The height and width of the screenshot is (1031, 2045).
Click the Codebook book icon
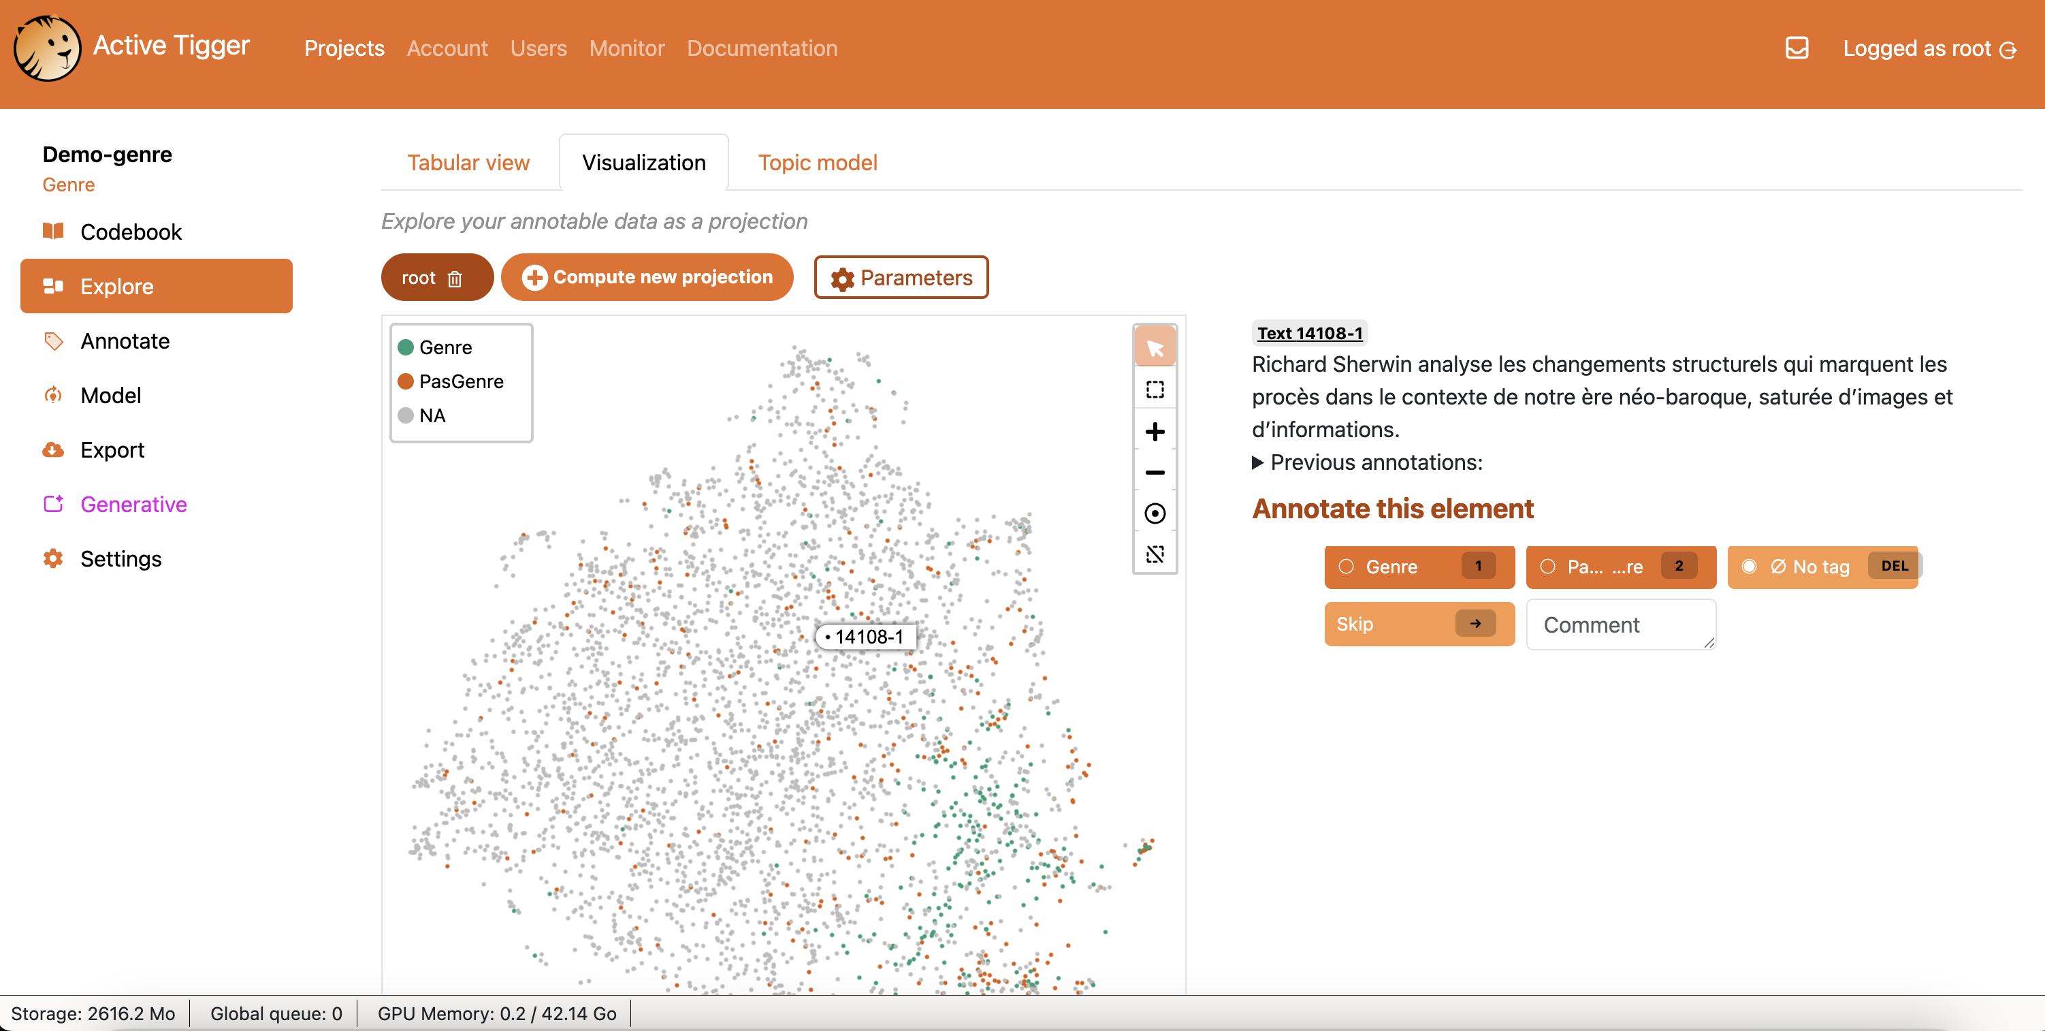tap(53, 231)
